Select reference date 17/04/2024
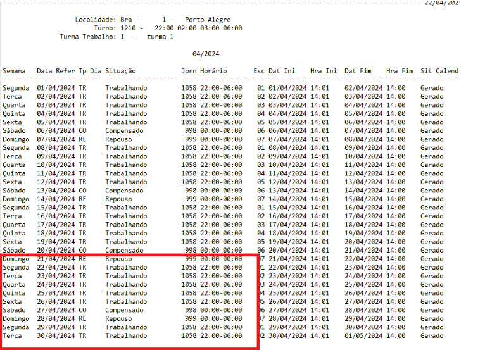 (56, 225)
